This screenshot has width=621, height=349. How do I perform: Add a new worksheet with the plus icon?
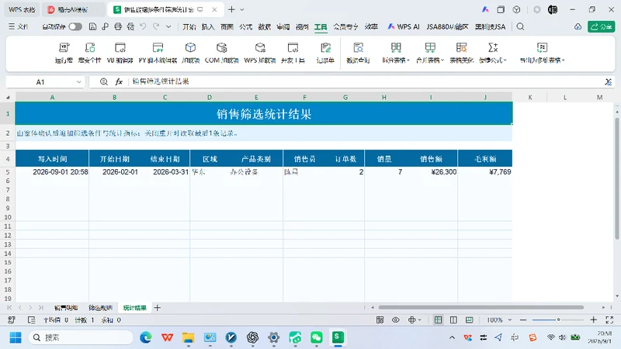tap(158, 307)
